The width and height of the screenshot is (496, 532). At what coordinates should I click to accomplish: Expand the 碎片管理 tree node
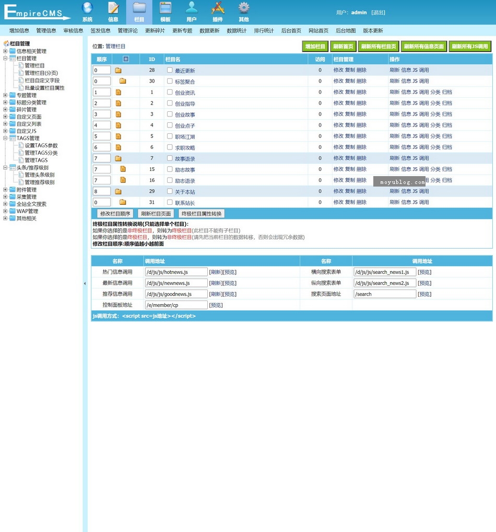click(5, 109)
